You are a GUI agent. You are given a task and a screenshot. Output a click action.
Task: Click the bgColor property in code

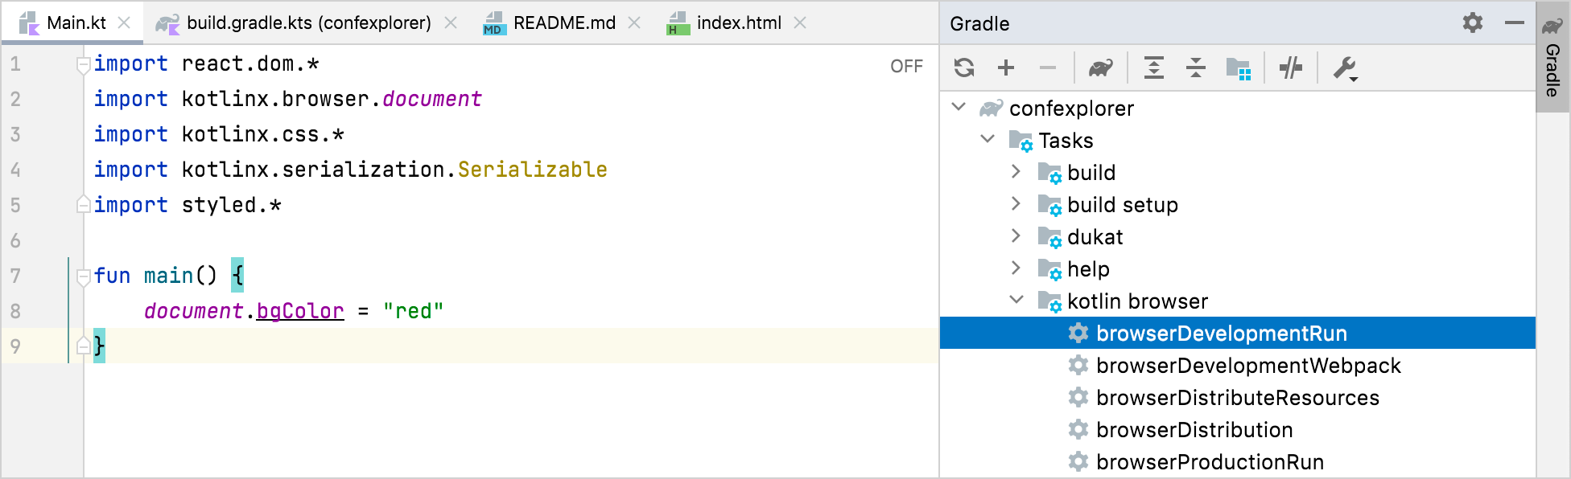(x=300, y=311)
